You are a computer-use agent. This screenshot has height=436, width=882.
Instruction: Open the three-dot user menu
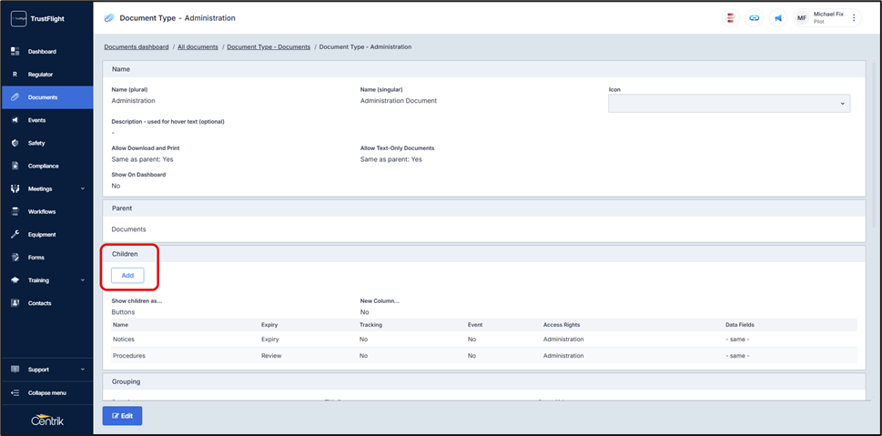point(854,18)
